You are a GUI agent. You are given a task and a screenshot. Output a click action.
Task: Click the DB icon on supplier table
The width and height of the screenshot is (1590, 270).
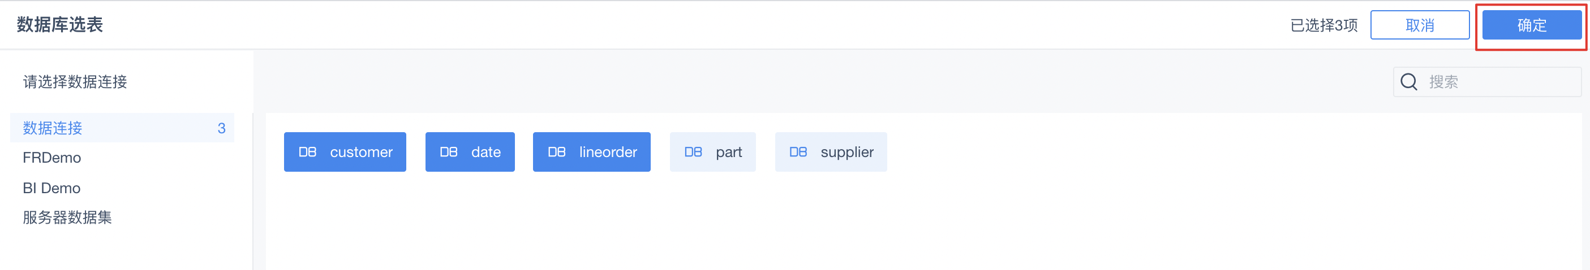[x=798, y=151]
